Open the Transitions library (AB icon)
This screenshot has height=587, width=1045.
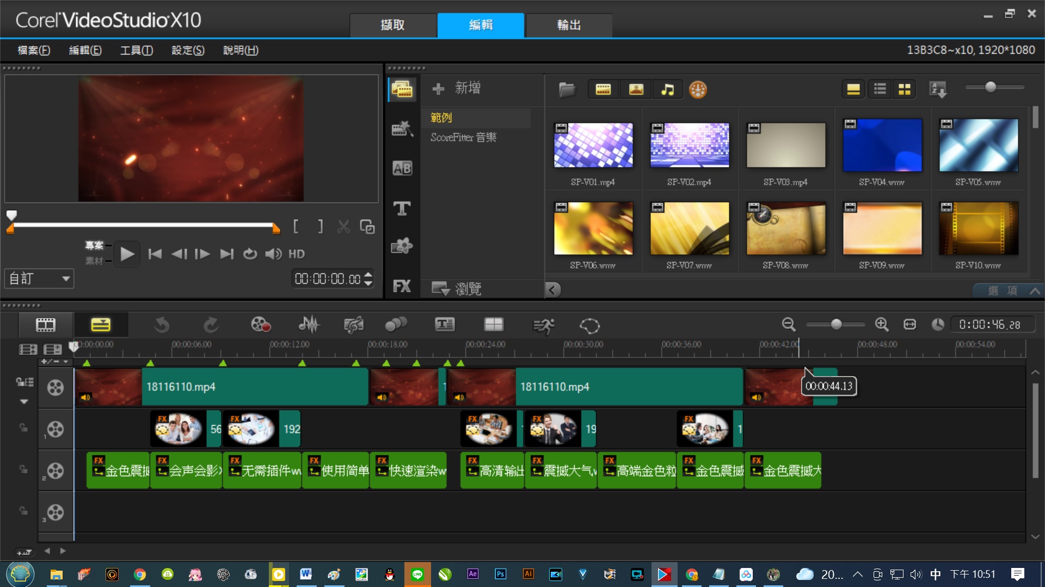(x=402, y=168)
